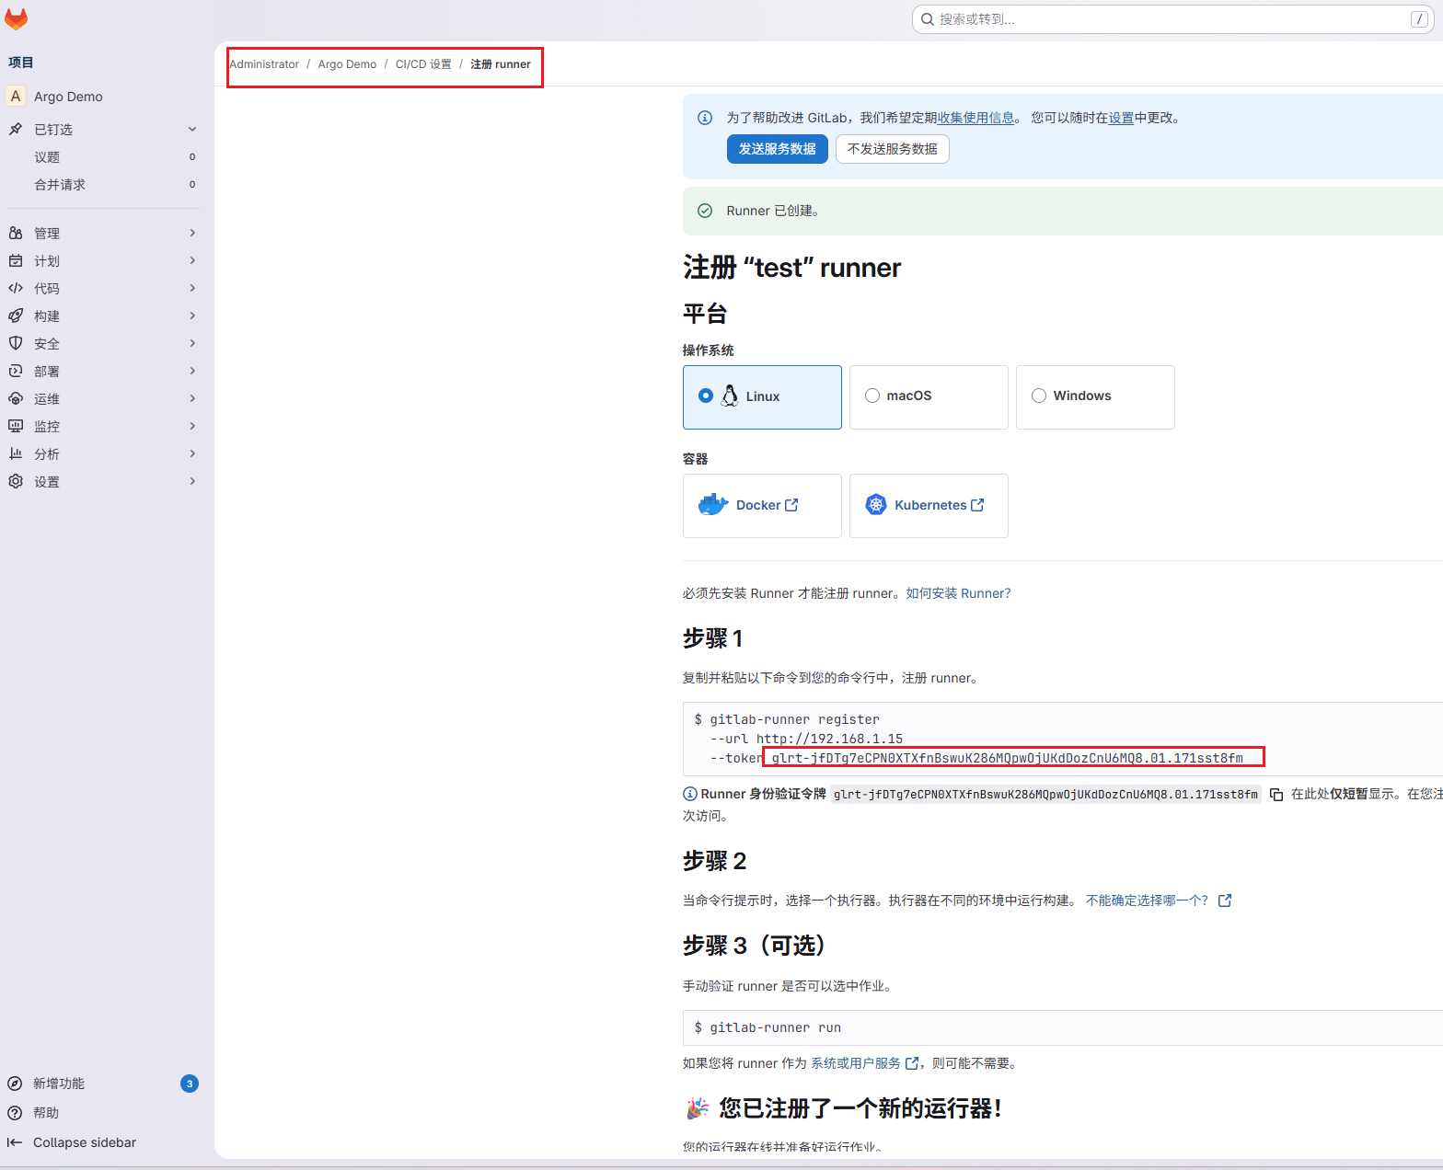
Task: Click the CI/CD 设置 breadcrumb link
Action: click(423, 64)
